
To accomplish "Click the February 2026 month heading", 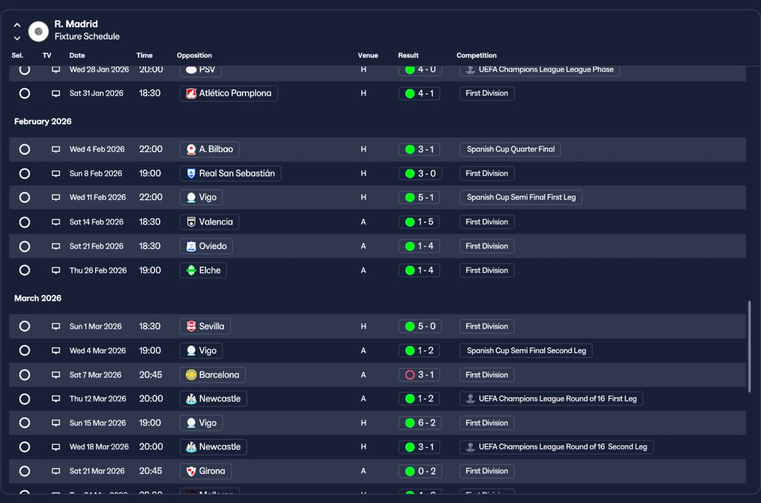I will coord(43,121).
